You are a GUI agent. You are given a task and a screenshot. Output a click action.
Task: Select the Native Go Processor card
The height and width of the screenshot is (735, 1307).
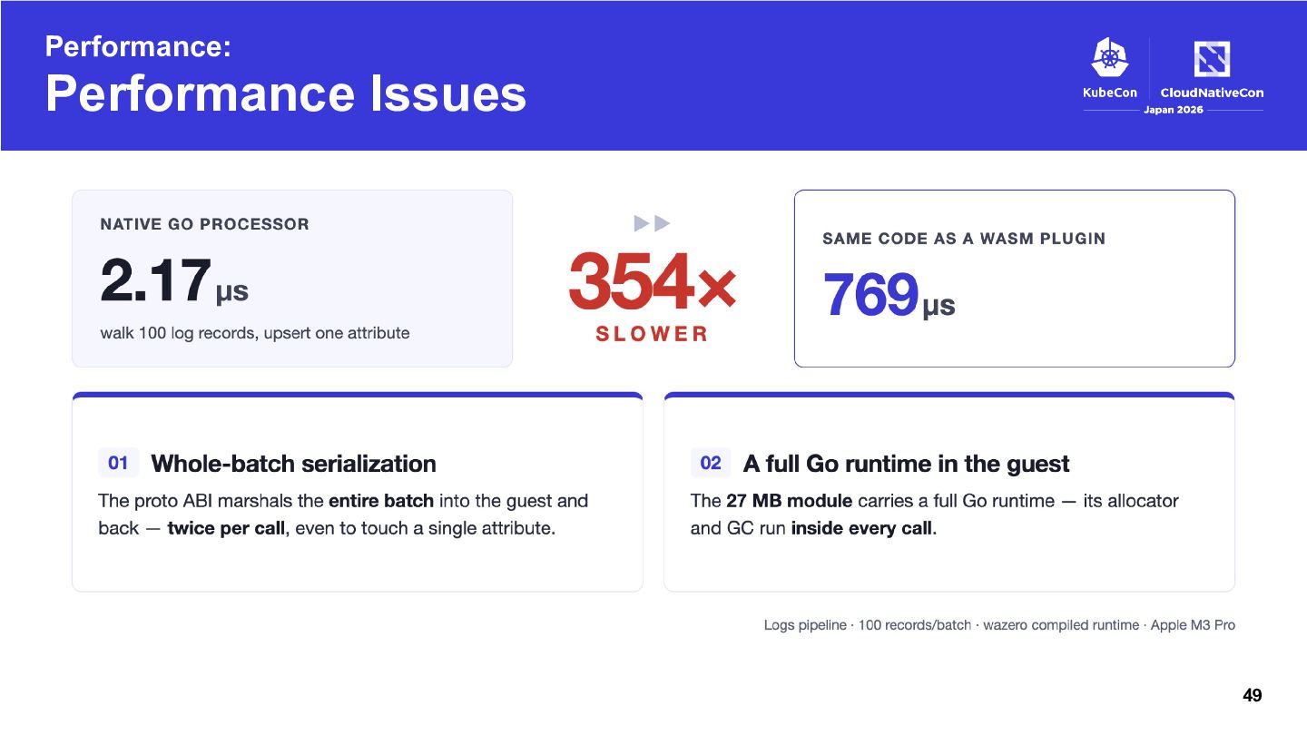pyautogui.click(x=292, y=279)
